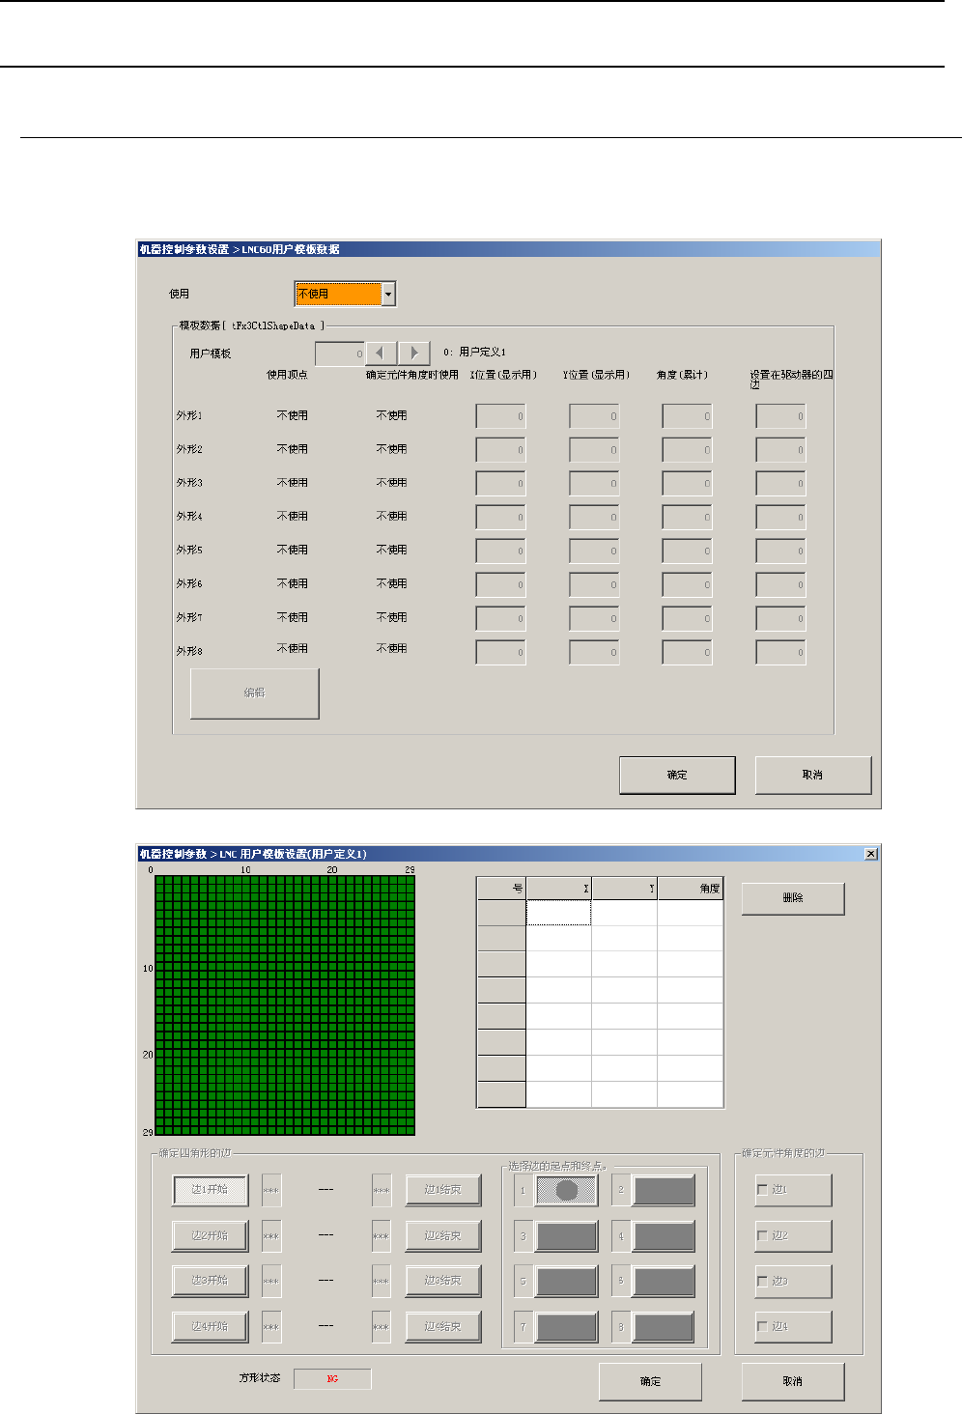Click the 0: 用户定义1 label
This screenshot has height=1414, width=962.
pyautogui.click(x=474, y=353)
